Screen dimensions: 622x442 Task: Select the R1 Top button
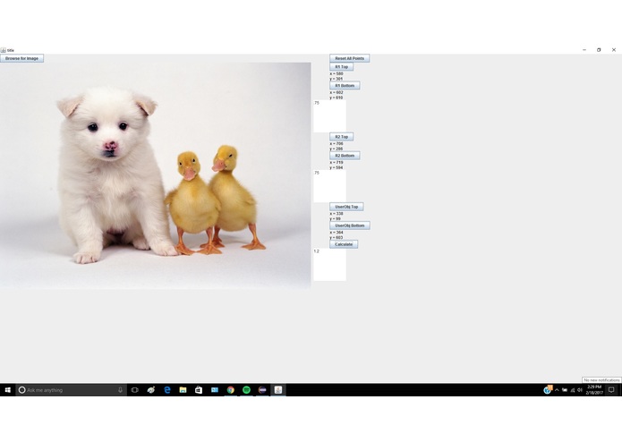pos(341,66)
